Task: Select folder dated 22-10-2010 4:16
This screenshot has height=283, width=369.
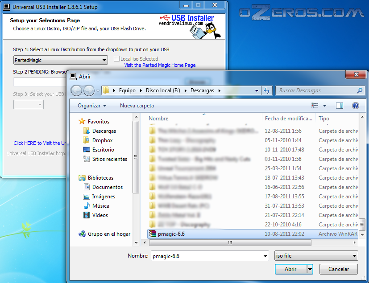Action: (x=253, y=225)
